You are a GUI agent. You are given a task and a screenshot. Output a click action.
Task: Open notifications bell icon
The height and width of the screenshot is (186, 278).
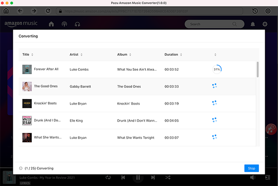click(x=253, y=24)
